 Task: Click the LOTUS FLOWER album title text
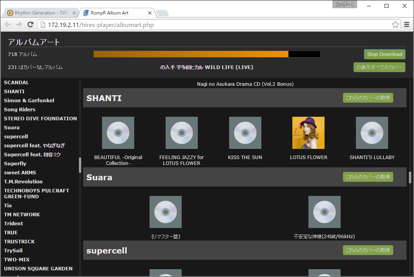point(309,158)
